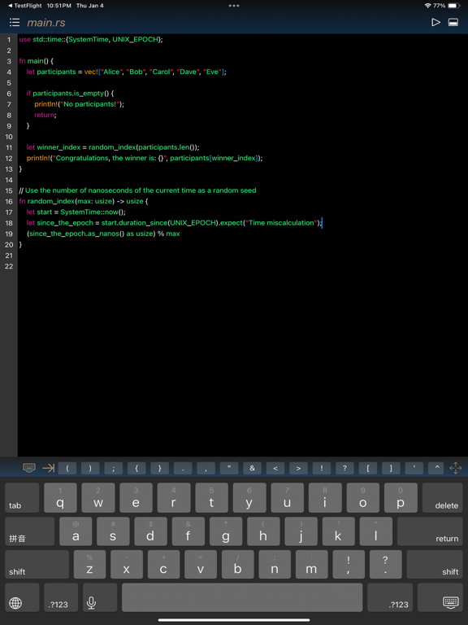
Task: Insert caret symbol from accessory bar
Action: click(437, 469)
